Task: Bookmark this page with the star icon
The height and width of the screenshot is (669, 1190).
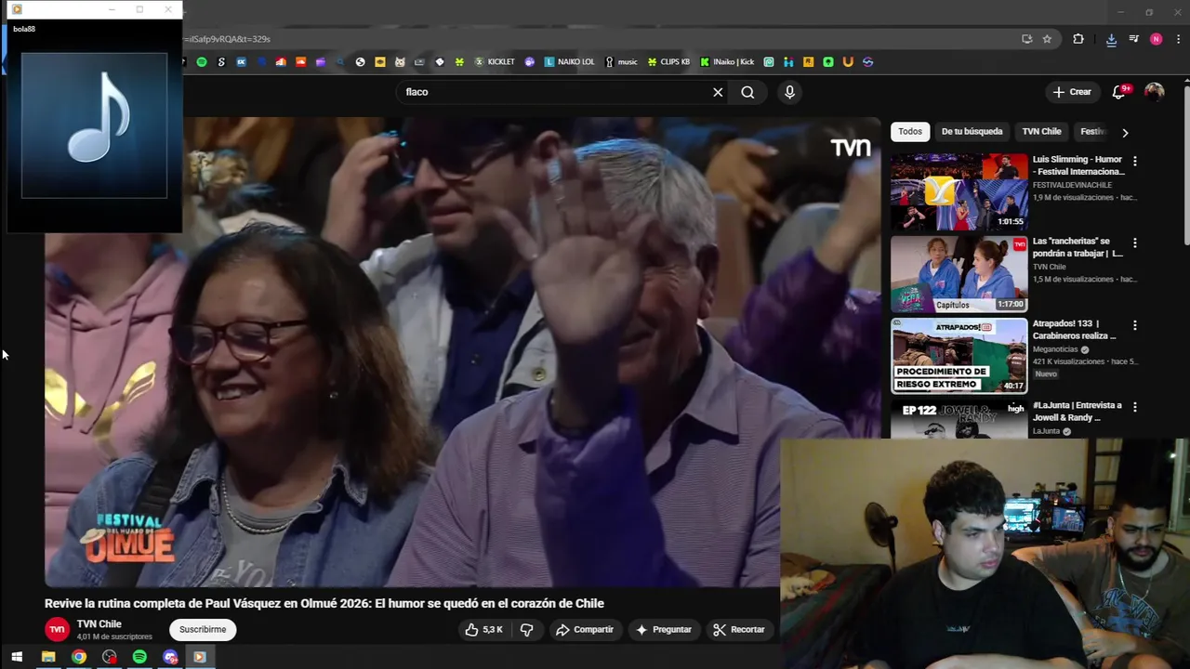Action: coord(1047,39)
